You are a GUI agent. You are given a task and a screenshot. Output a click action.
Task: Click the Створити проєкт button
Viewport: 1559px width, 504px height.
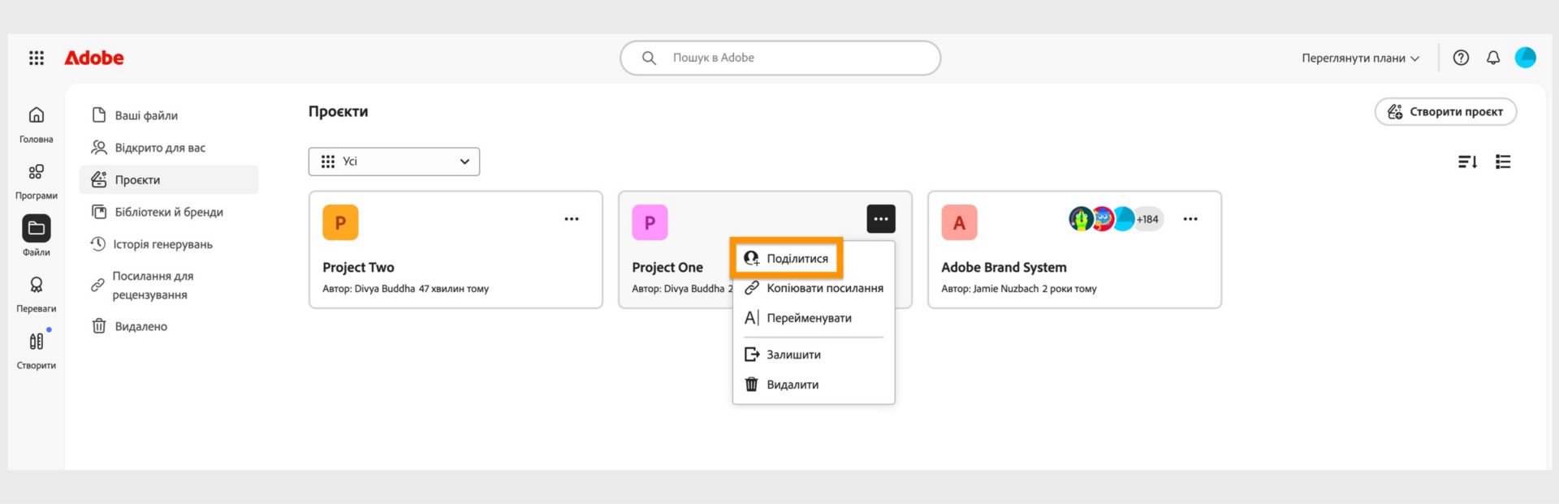tap(1445, 112)
